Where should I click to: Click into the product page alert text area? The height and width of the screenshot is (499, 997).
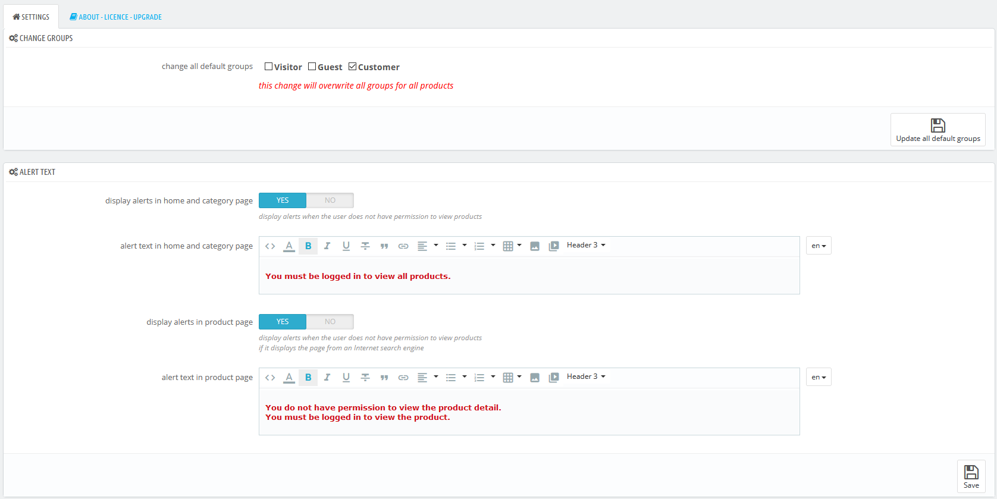(529, 412)
